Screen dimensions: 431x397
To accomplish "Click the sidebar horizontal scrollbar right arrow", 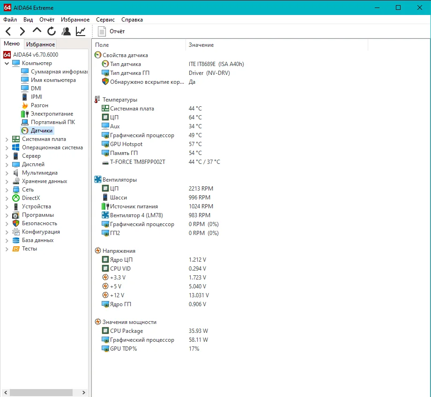I will pos(84,393).
